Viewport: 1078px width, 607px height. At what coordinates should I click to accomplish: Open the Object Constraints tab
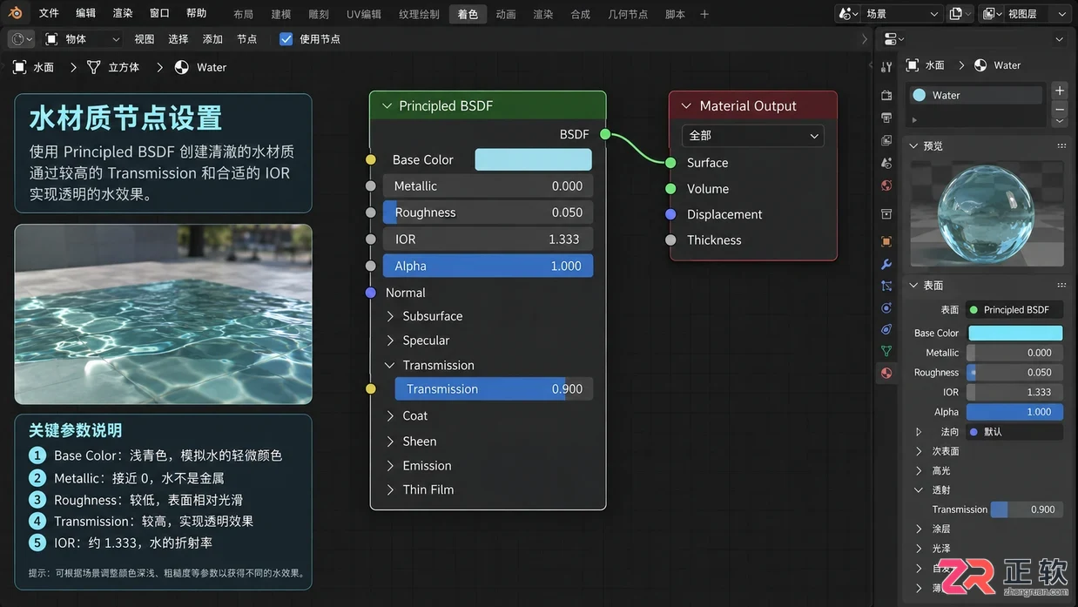tap(886, 330)
